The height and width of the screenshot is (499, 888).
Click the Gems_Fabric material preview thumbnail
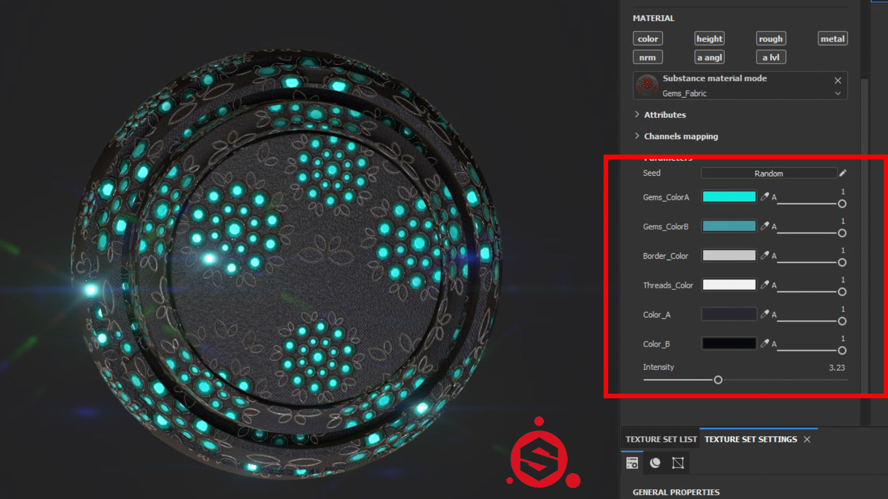(647, 85)
